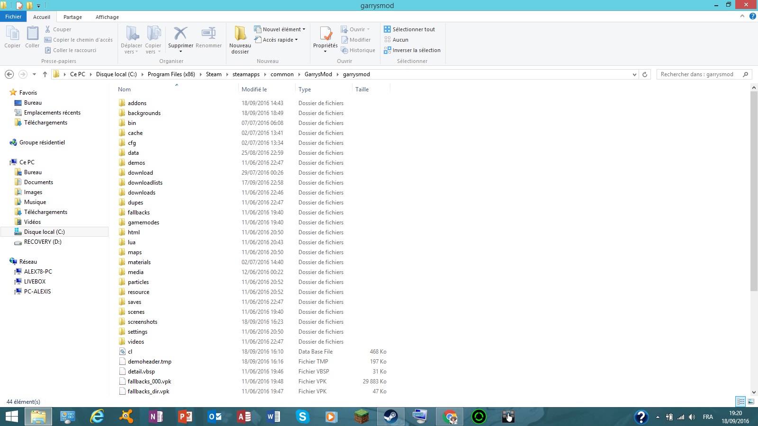Viewport: 758px width, 426px height.
Task: Click Inverser la sélection
Action: pyautogui.click(x=412, y=50)
